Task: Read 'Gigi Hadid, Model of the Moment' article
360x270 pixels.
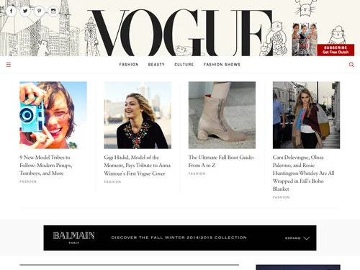Action: click(x=138, y=166)
